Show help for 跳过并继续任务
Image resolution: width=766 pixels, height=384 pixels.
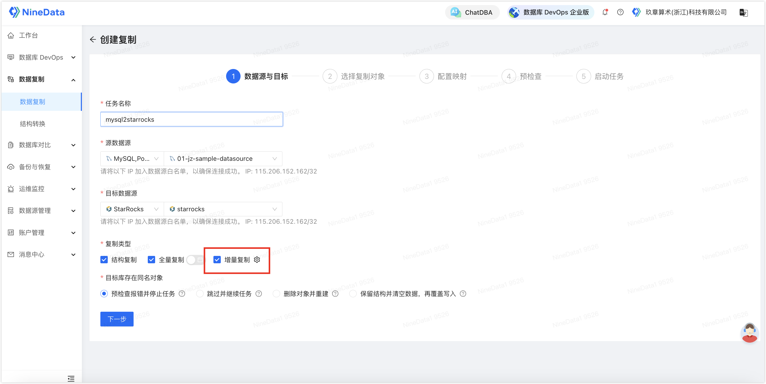[259, 294]
